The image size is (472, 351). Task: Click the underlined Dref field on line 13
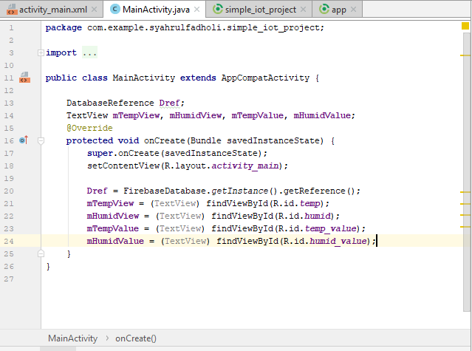coord(169,103)
